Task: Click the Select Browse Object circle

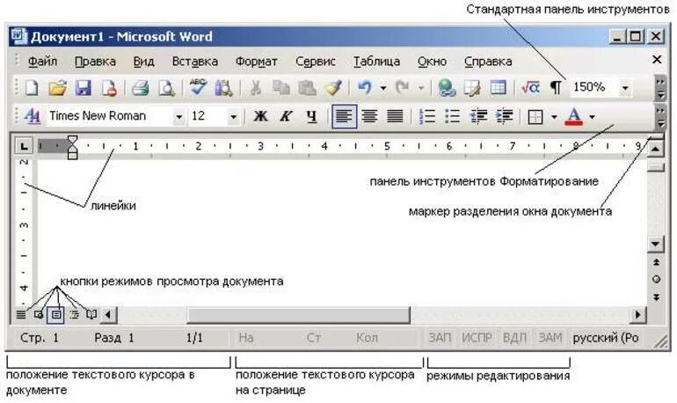Action: [x=656, y=280]
